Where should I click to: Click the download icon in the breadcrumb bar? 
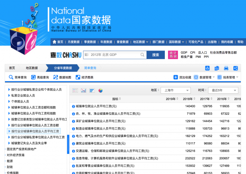(208, 68)
